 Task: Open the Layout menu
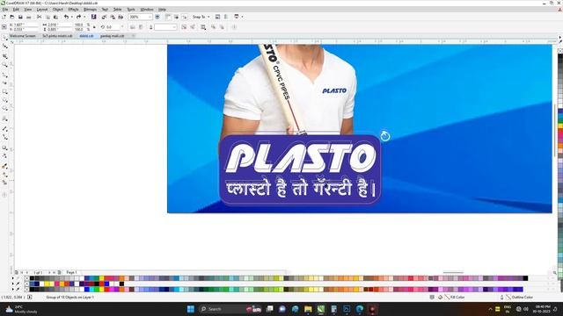click(x=42, y=10)
